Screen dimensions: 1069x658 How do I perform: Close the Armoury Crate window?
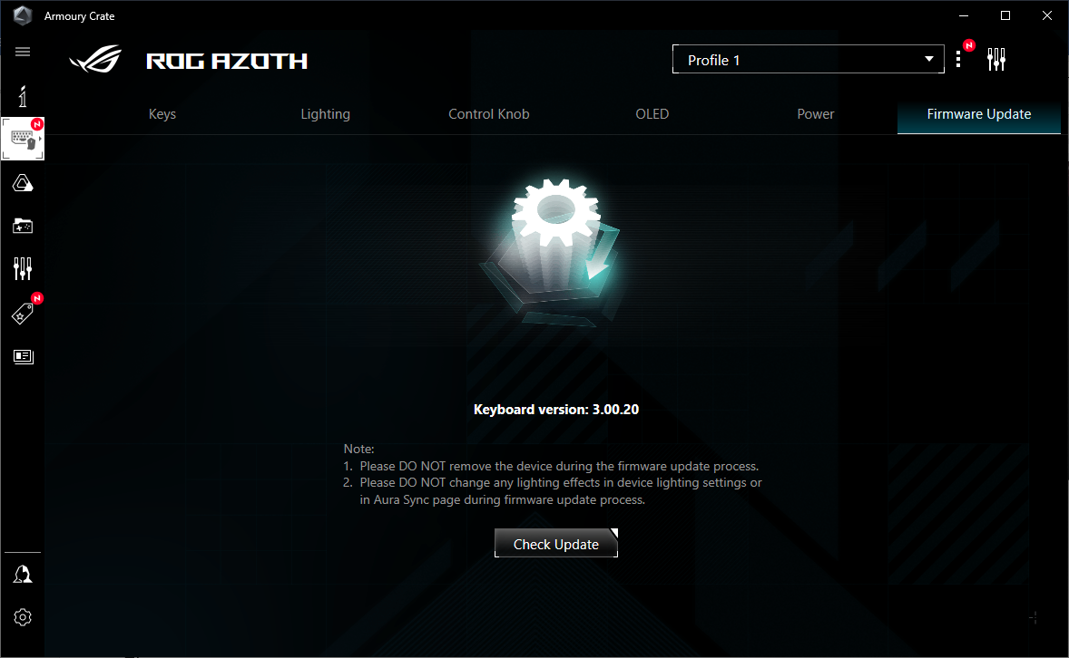click(1047, 15)
